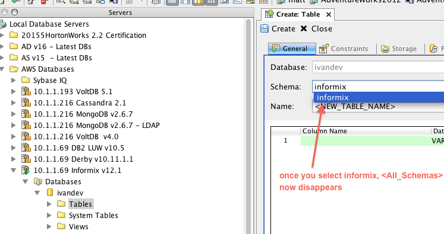
Task: Click the Cassandra 2.1 server icon
Action: (x=26, y=102)
